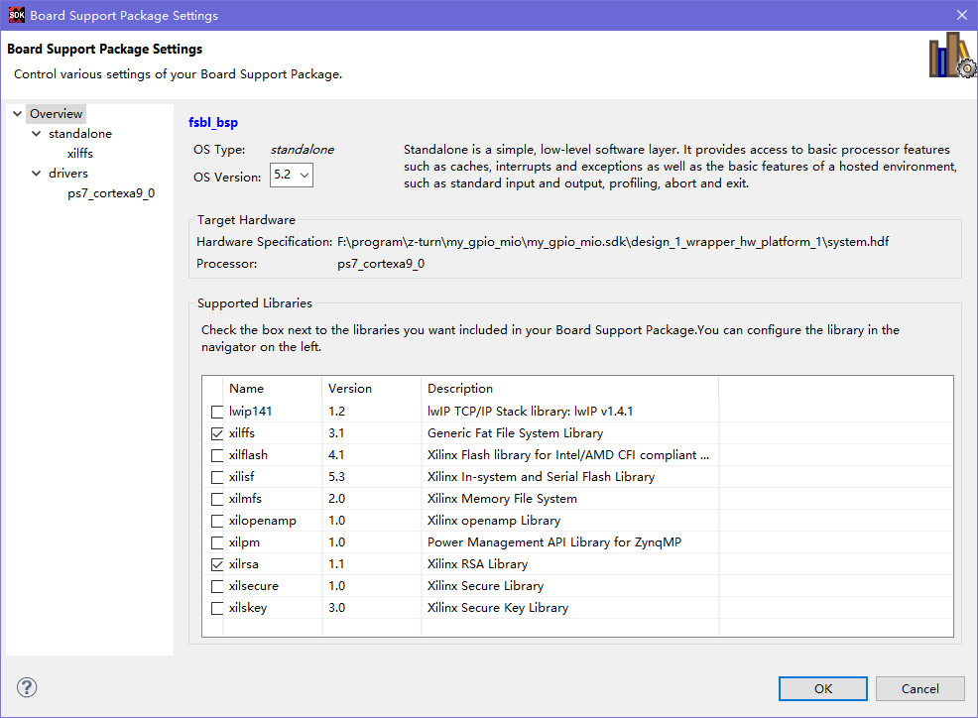Click 'Xilinx Secure Key Library' description
Screen dimensions: 978x718
pyautogui.click(x=498, y=608)
